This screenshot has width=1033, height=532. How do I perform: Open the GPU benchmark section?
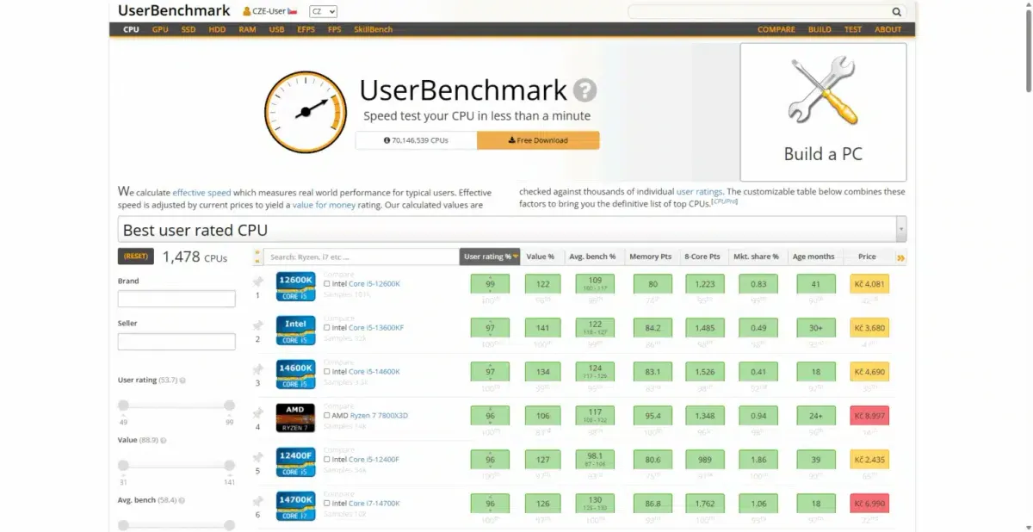pyautogui.click(x=159, y=28)
